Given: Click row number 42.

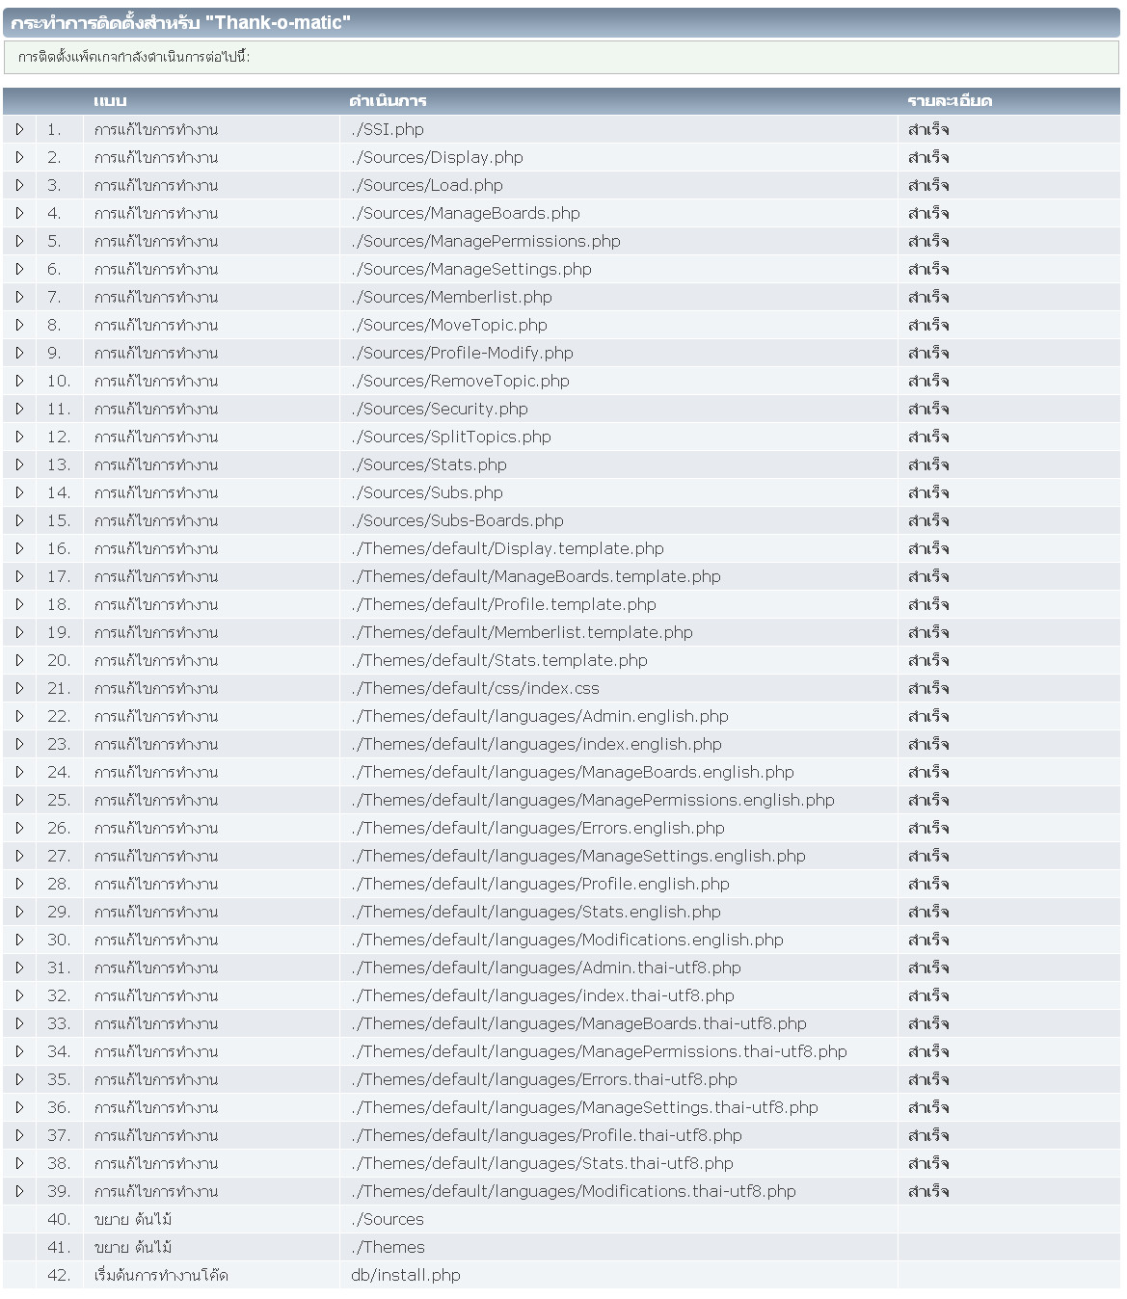Looking at the screenshot, I should 59,1275.
